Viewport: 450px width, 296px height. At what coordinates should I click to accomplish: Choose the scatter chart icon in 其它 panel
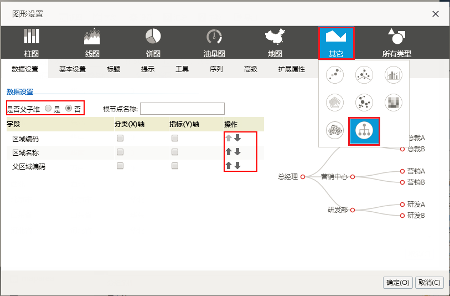tap(335, 75)
